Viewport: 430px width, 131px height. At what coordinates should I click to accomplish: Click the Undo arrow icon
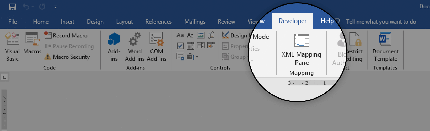click(x=26, y=7)
